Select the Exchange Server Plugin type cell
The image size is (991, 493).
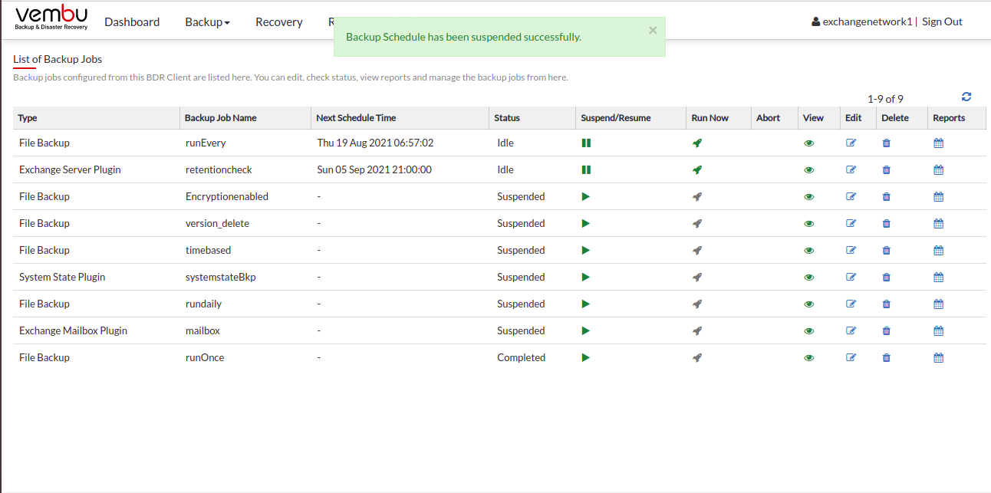tap(70, 169)
